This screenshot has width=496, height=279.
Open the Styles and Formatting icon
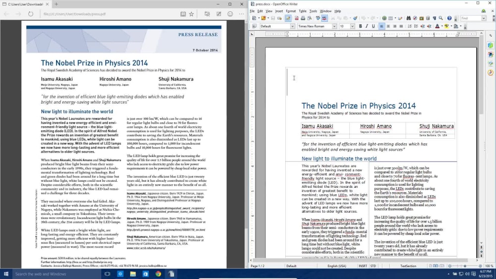pyautogui.click(x=254, y=26)
